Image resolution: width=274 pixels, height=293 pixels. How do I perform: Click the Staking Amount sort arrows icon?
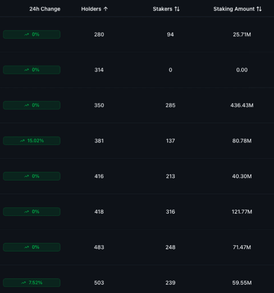click(259, 9)
